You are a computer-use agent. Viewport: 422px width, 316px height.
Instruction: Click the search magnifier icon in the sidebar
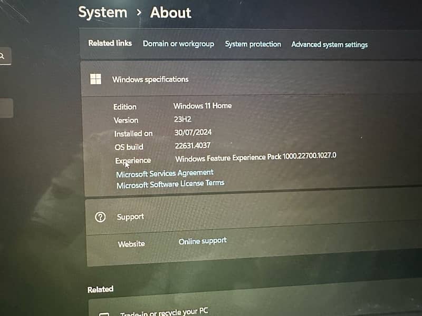click(x=3, y=55)
